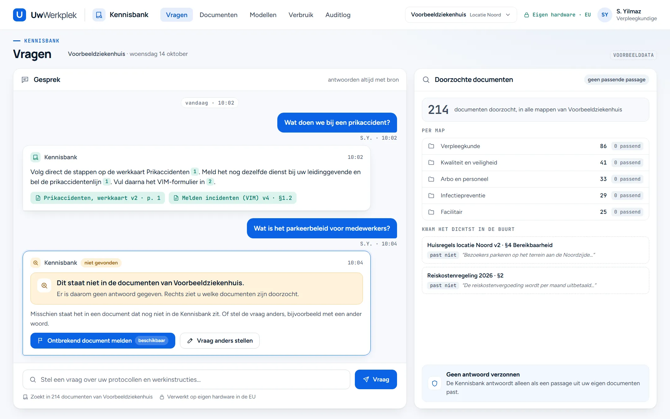This screenshot has height=419, width=670.
Task: Select the Modellen tab
Action: (263, 15)
